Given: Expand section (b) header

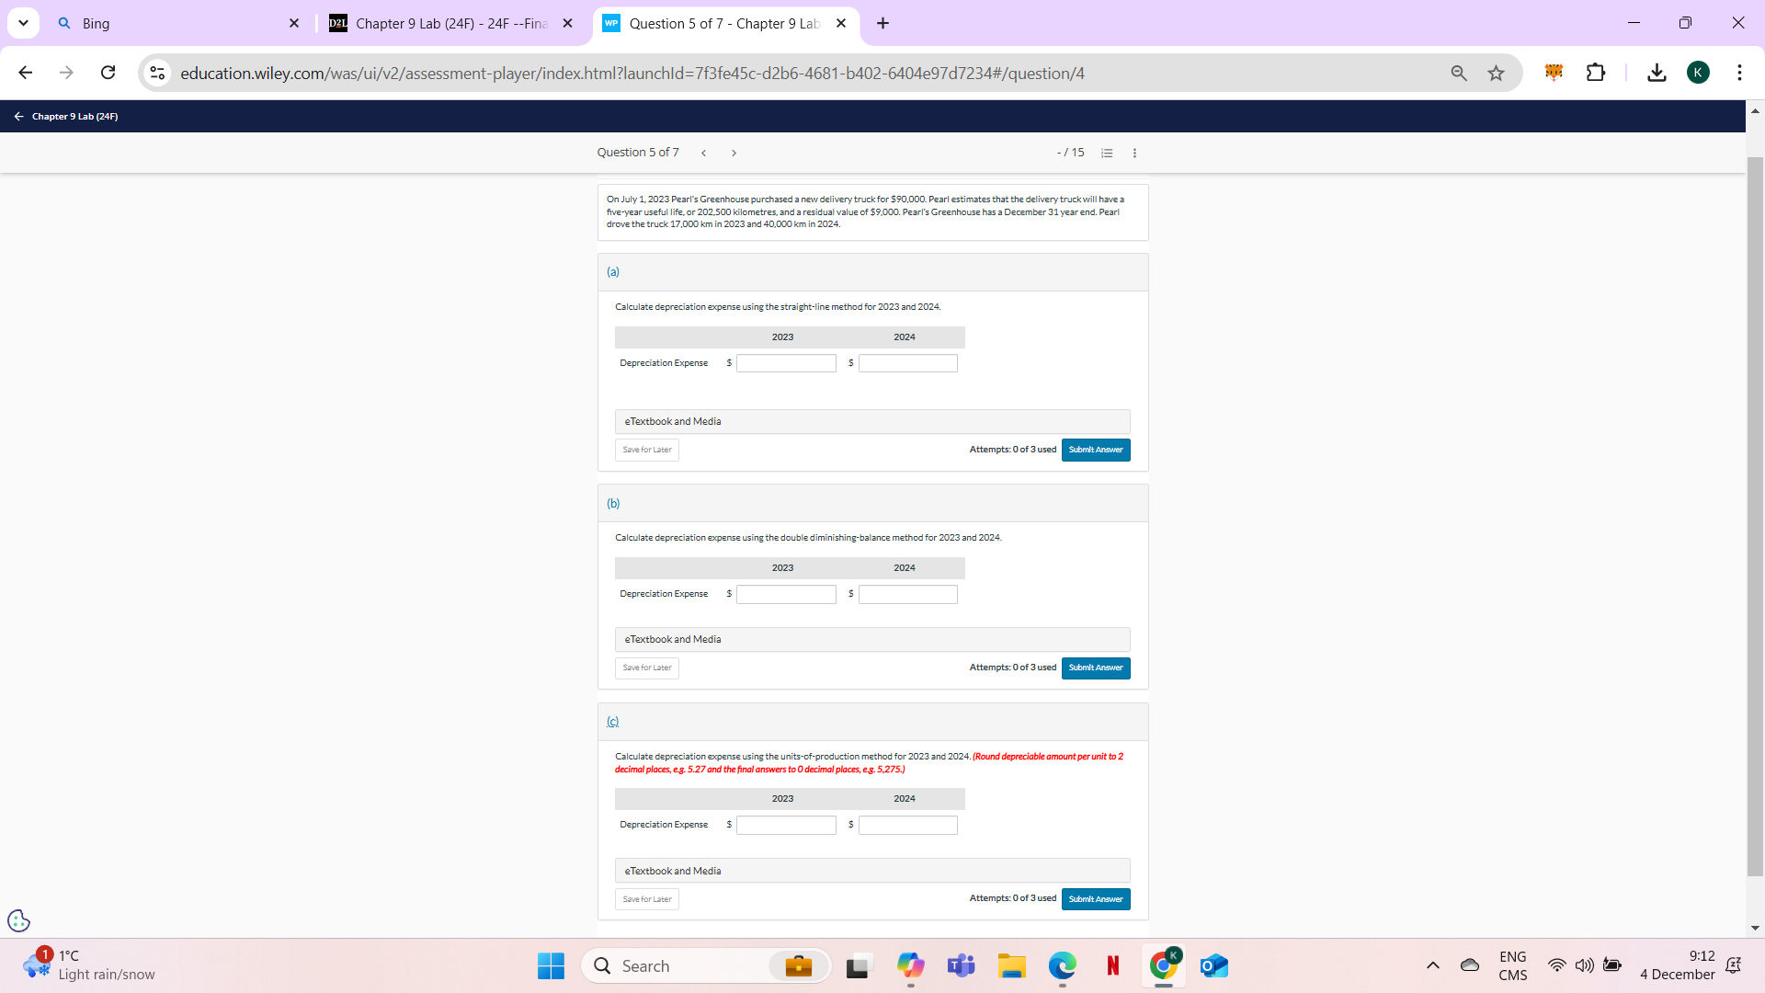Looking at the screenshot, I should (x=612, y=503).
